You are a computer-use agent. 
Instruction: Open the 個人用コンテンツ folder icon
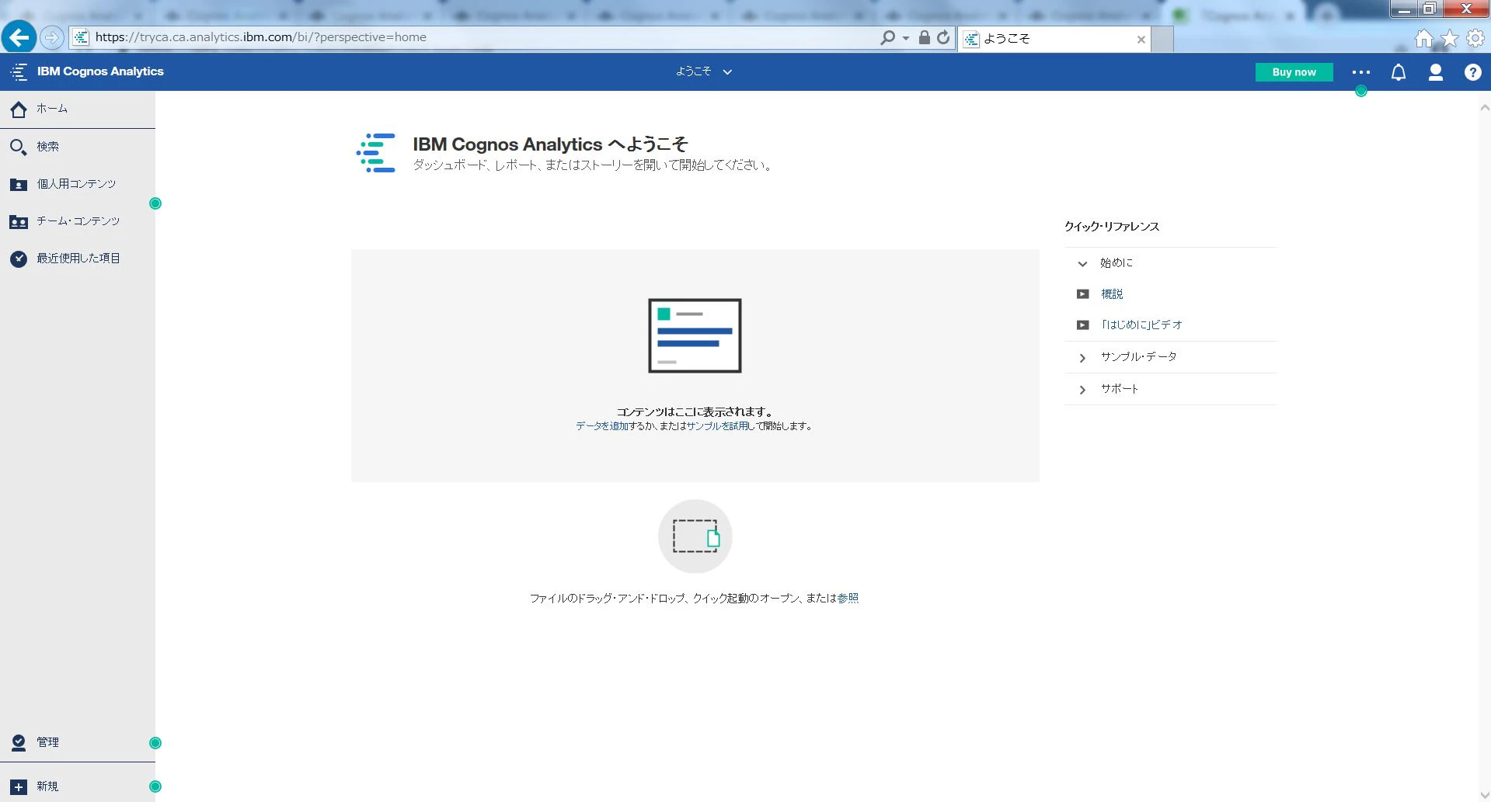[19, 185]
